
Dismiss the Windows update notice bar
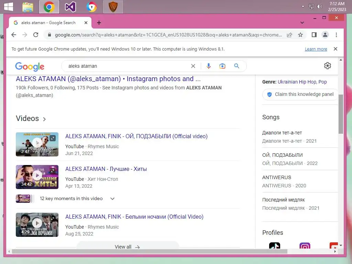[335, 49]
